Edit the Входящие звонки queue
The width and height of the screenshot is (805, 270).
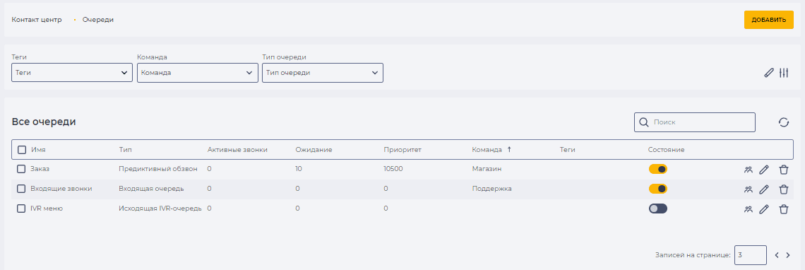[764, 189]
